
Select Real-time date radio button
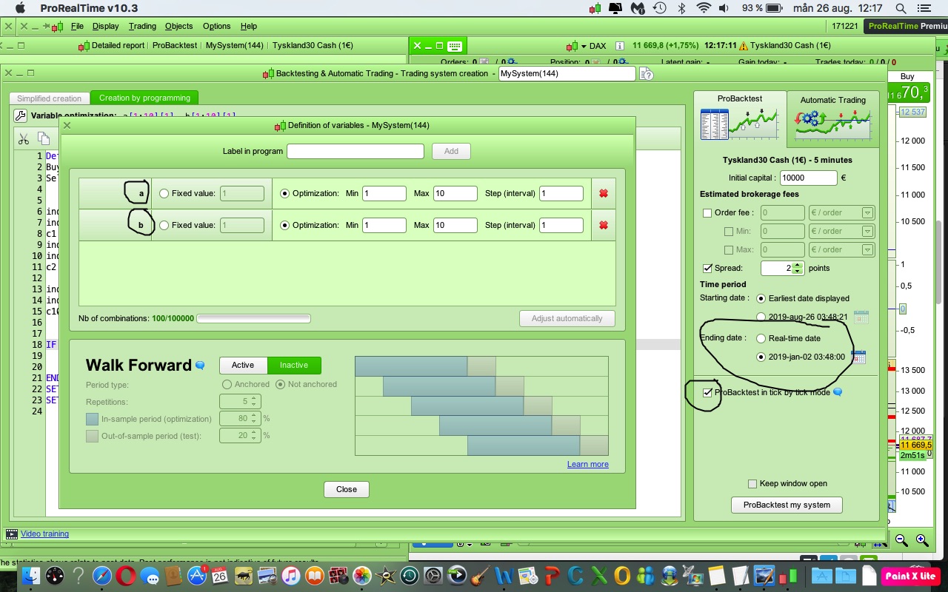tap(761, 338)
